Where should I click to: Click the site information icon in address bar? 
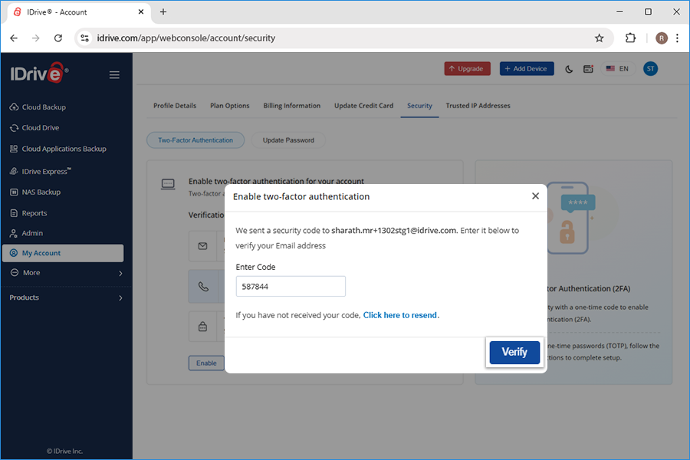(x=84, y=38)
